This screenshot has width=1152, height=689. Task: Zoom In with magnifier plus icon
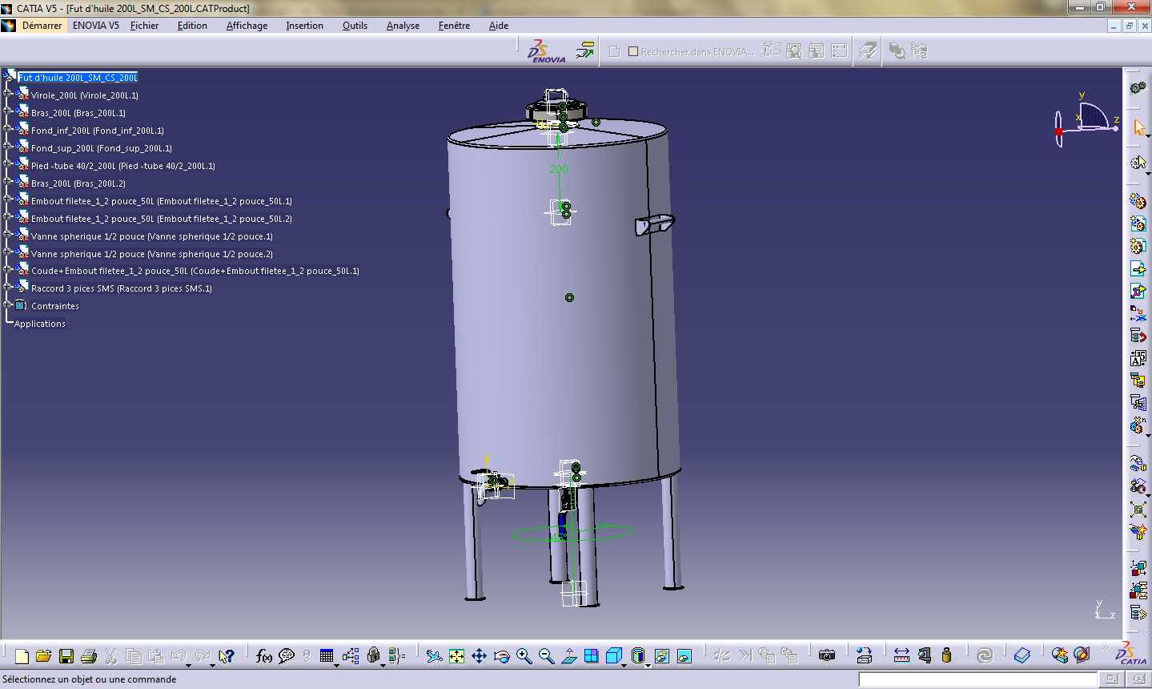pyautogui.click(x=524, y=656)
